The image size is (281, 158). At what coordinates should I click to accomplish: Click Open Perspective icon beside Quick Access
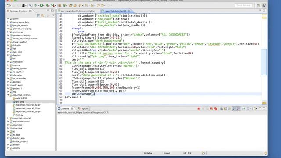(259, 5)
